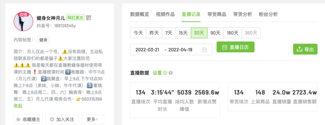Select the 今天 time range
325x125 pixels.
pyautogui.click(x=138, y=33)
